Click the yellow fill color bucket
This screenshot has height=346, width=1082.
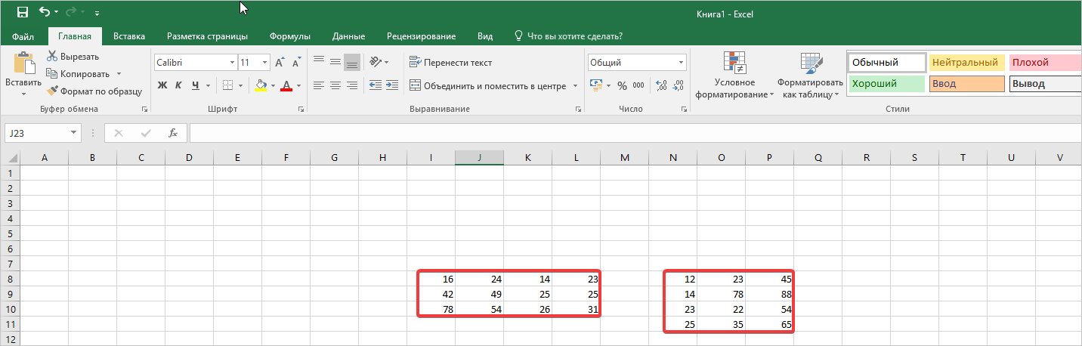261,85
